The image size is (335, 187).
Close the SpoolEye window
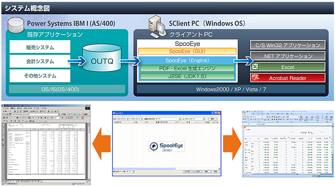(x=219, y=113)
